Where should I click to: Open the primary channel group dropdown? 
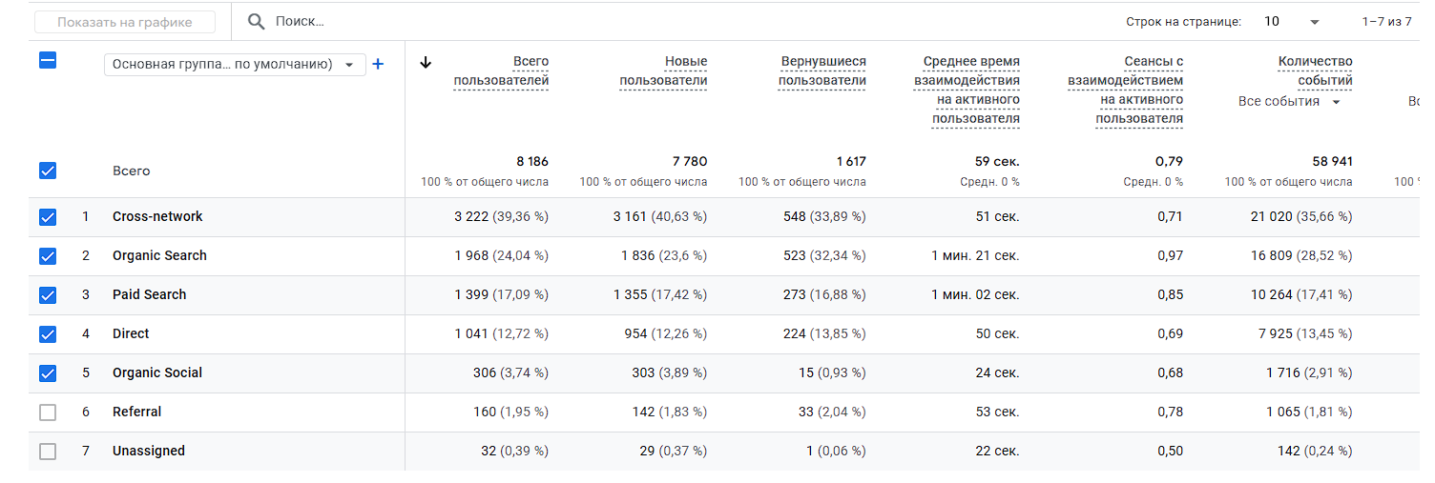tap(234, 64)
